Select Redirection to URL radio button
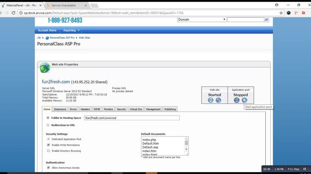This screenshot has width=311, height=174. pyautogui.click(x=48, y=125)
